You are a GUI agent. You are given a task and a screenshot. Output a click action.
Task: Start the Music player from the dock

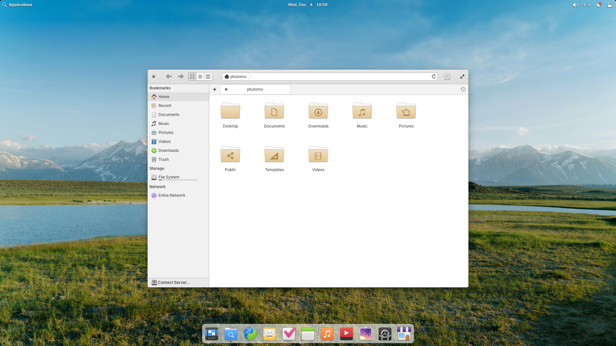[x=327, y=334]
